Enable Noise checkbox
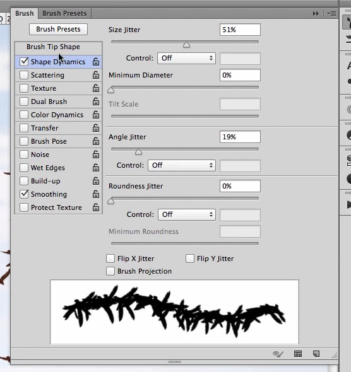Screen dimensions: 351x372 pos(24,154)
